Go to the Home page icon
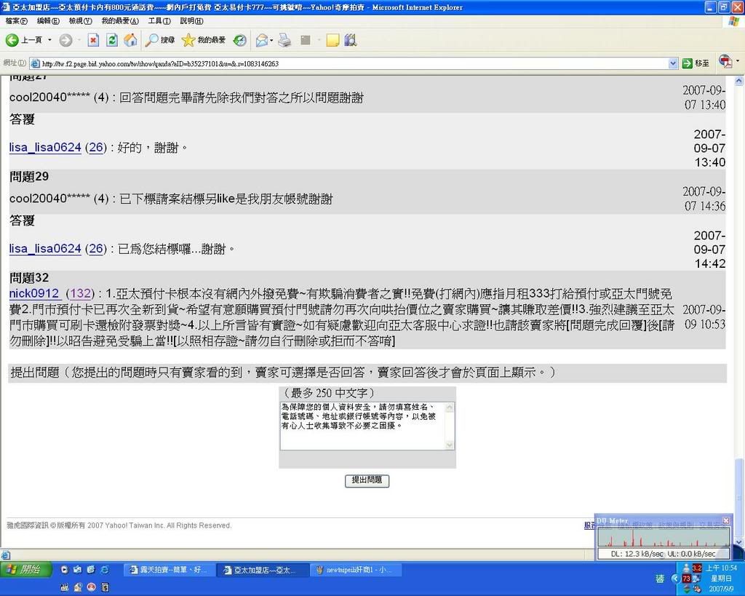 (130, 41)
